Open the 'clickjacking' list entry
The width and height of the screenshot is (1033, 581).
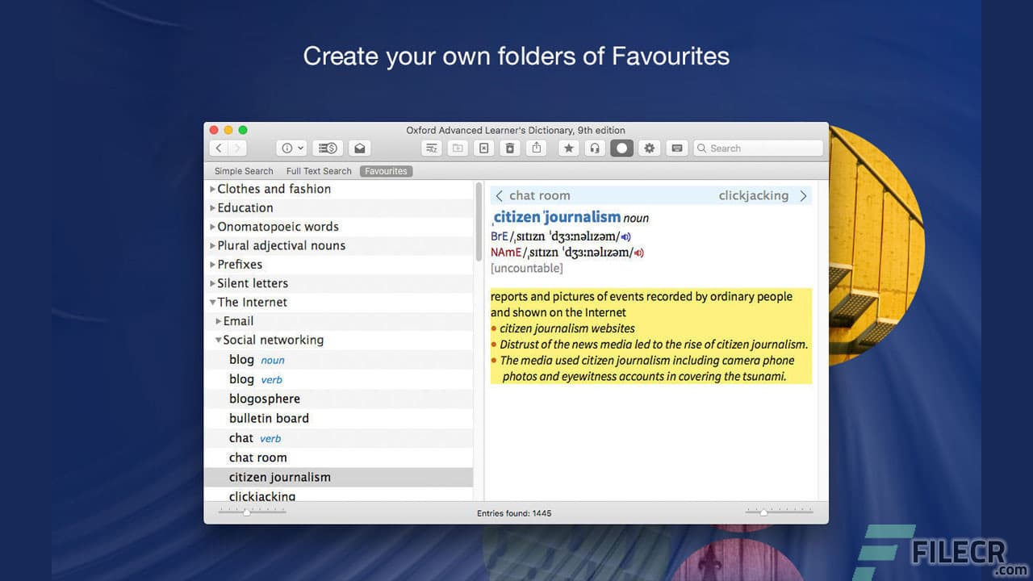coord(339,495)
